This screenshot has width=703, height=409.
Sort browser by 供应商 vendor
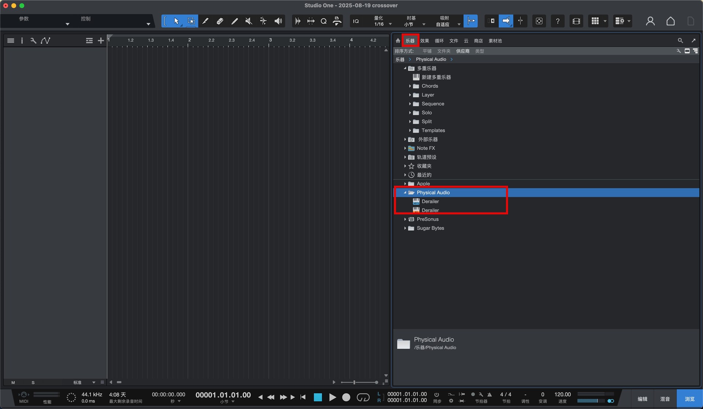click(463, 51)
